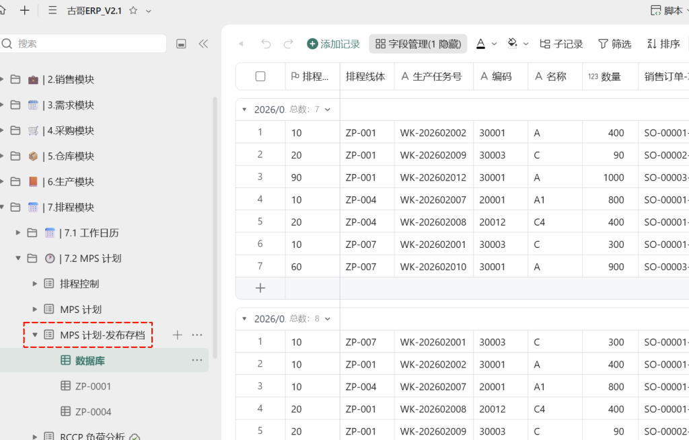Open the 筛选 filter option

(x=615, y=44)
